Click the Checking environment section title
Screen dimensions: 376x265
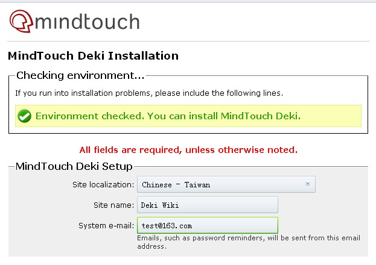coord(80,75)
